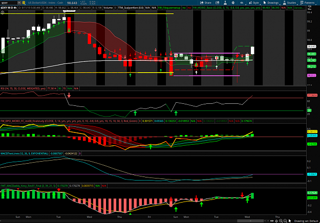The image size is (320, 223).
Task: Click the $DXY 90 D 4h chart label
Action: 9,8
